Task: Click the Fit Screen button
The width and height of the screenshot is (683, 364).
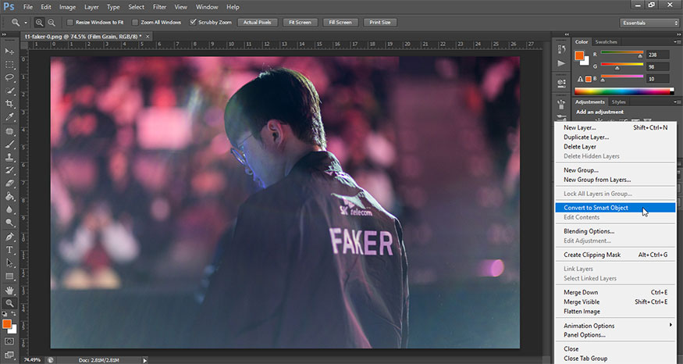Action: [299, 23]
